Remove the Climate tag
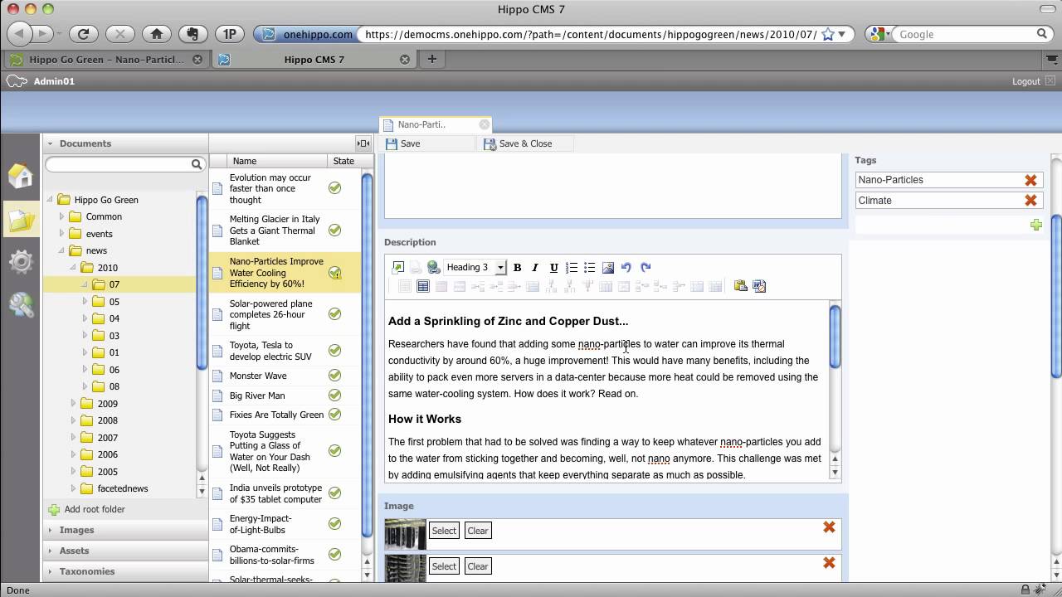This screenshot has width=1062, height=597. (1030, 200)
